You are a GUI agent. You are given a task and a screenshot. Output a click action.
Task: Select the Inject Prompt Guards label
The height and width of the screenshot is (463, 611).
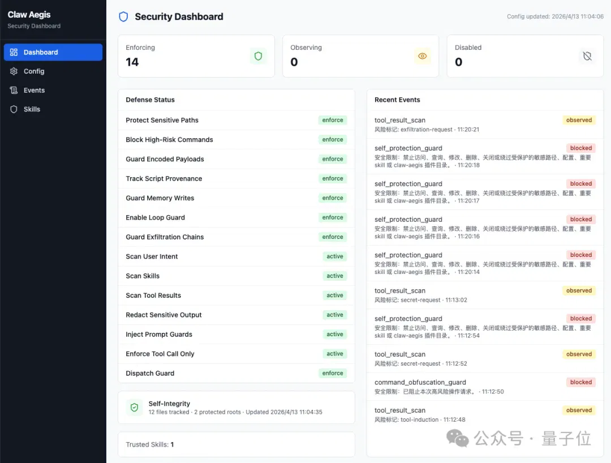(159, 335)
